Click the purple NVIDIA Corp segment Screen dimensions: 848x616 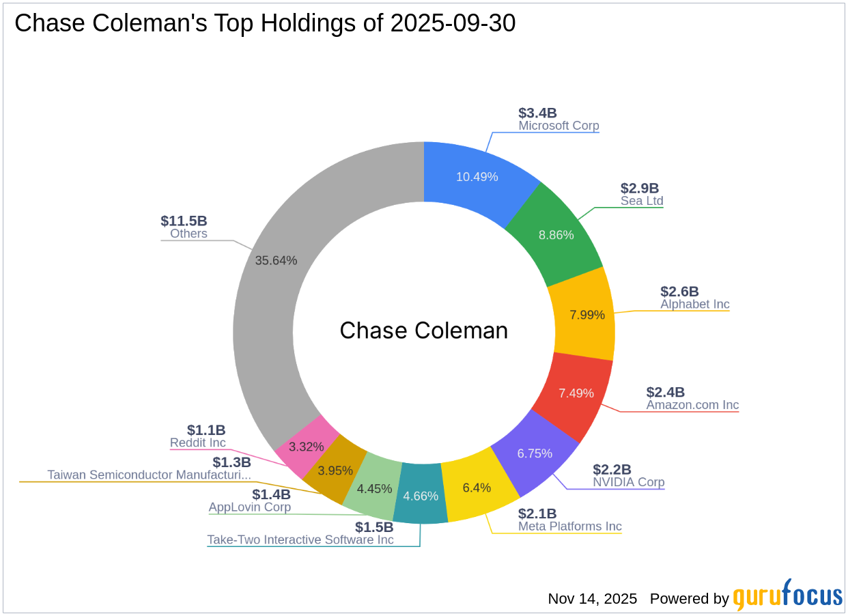click(x=535, y=453)
